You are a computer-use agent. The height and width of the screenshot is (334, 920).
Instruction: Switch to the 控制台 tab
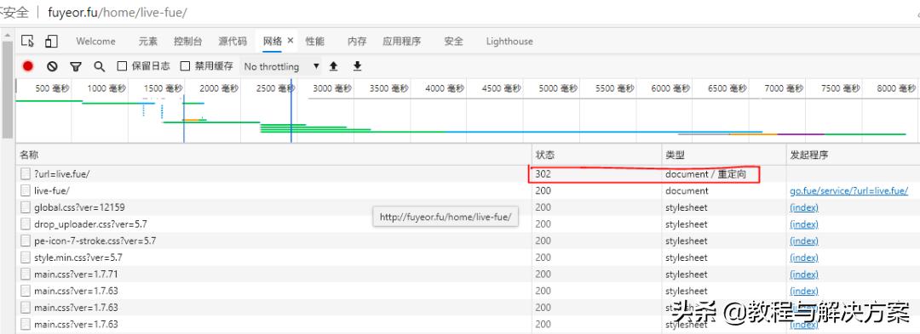187,41
